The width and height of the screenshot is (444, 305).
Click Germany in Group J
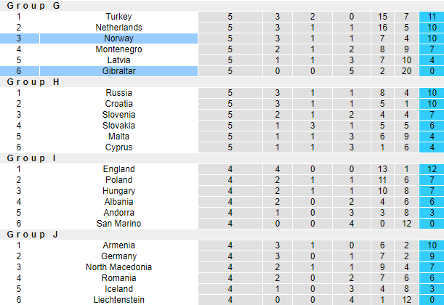pos(118,256)
